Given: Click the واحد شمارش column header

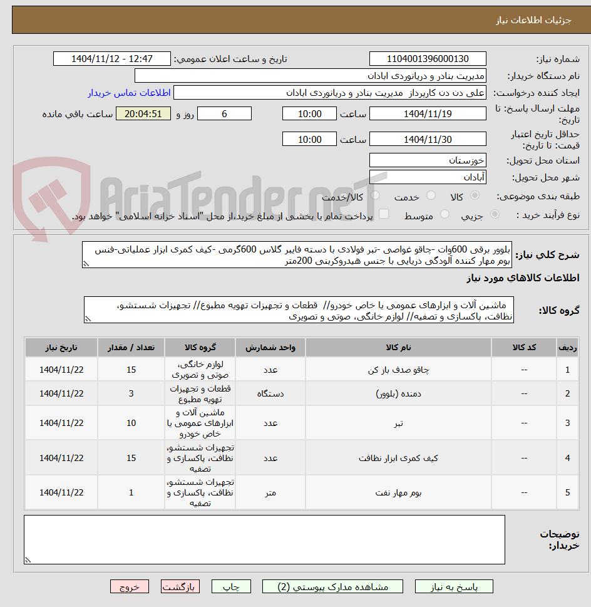Looking at the screenshot, I should [x=270, y=347].
